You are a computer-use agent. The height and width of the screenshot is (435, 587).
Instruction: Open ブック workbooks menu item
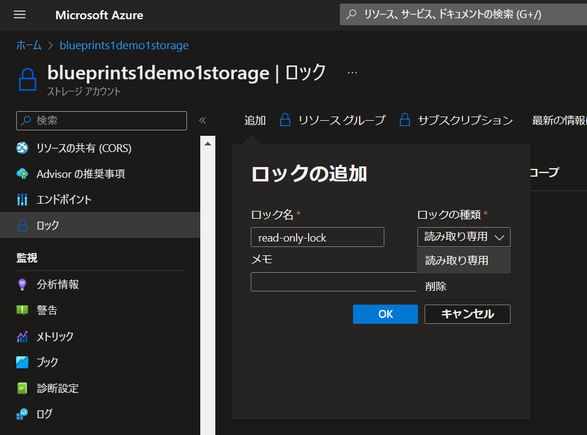coord(48,362)
